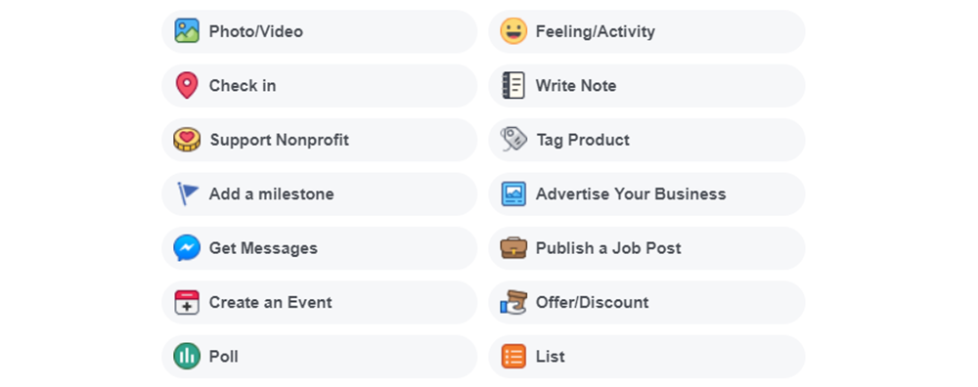The width and height of the screenshot is (978, 387).
Task: Choose the Support Nonprofit option
Action: (x=320, y=140)
